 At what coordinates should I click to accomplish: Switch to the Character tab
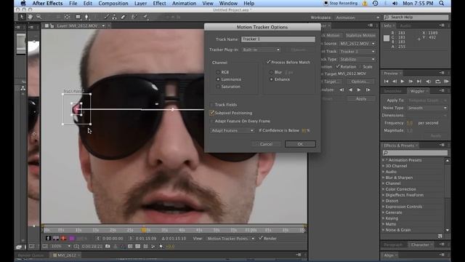coord(420,245)
